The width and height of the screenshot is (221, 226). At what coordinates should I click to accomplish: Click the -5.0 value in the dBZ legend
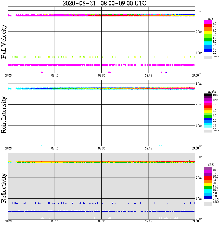coord(216,199)
